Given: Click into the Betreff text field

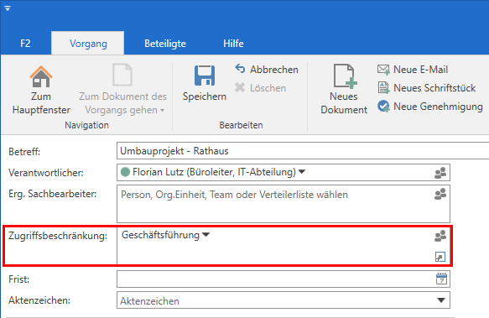Looking at the screenshot, I should point(303,151).
